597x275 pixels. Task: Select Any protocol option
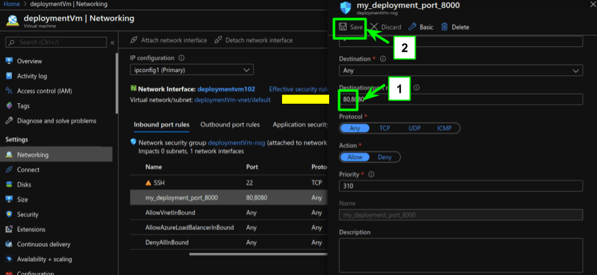click(x=354, y=128)
